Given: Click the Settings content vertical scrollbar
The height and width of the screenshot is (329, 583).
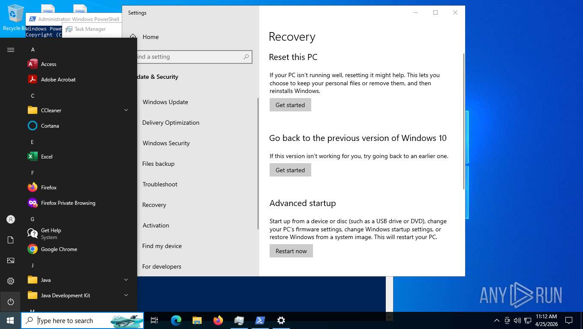Looking at the screenshot, I should point(463,122).
